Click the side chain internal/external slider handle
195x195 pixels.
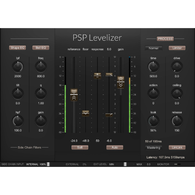pyautogui.click(x=48, y=164)
